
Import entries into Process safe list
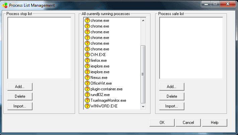[x=172, y=106]
